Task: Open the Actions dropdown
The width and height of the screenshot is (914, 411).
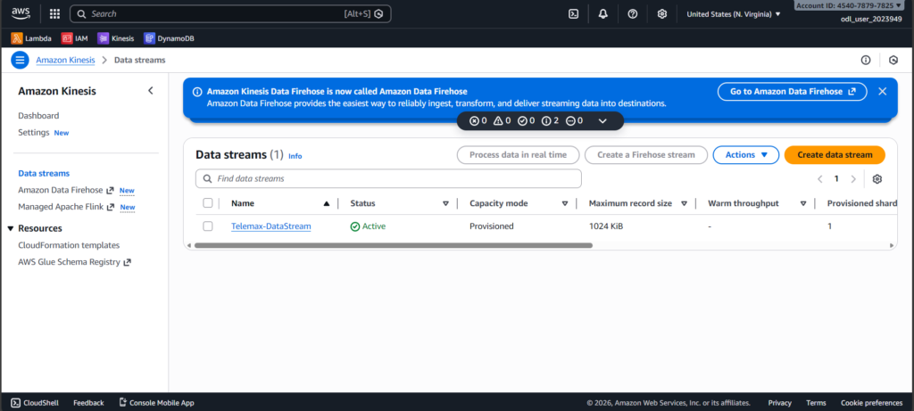Action: point(745,155)
